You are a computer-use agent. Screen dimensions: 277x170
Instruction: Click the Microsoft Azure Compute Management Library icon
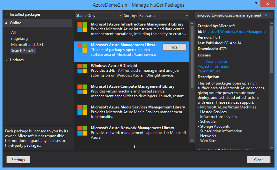pyautogui.click(x=82, y=89)
